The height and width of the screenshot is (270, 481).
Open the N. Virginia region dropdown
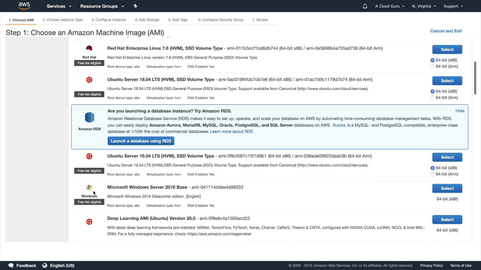pos(424,6)
